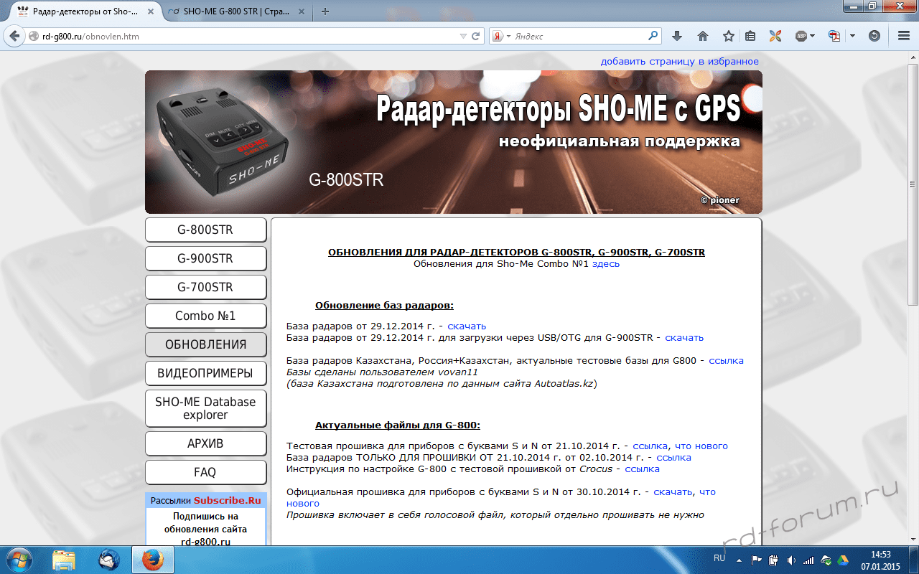This screenshot has height=574, width=919.
Task: Open the Firefox hamburger menu
Action: point(904,36)
